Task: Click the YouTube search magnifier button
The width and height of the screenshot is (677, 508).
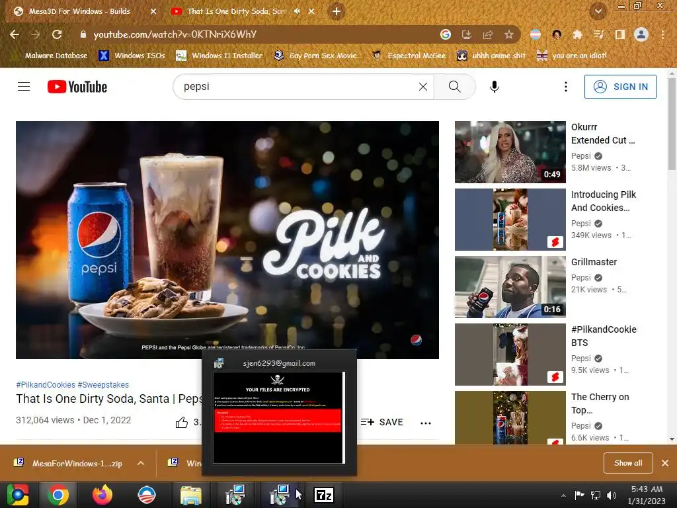Action: 455,87
